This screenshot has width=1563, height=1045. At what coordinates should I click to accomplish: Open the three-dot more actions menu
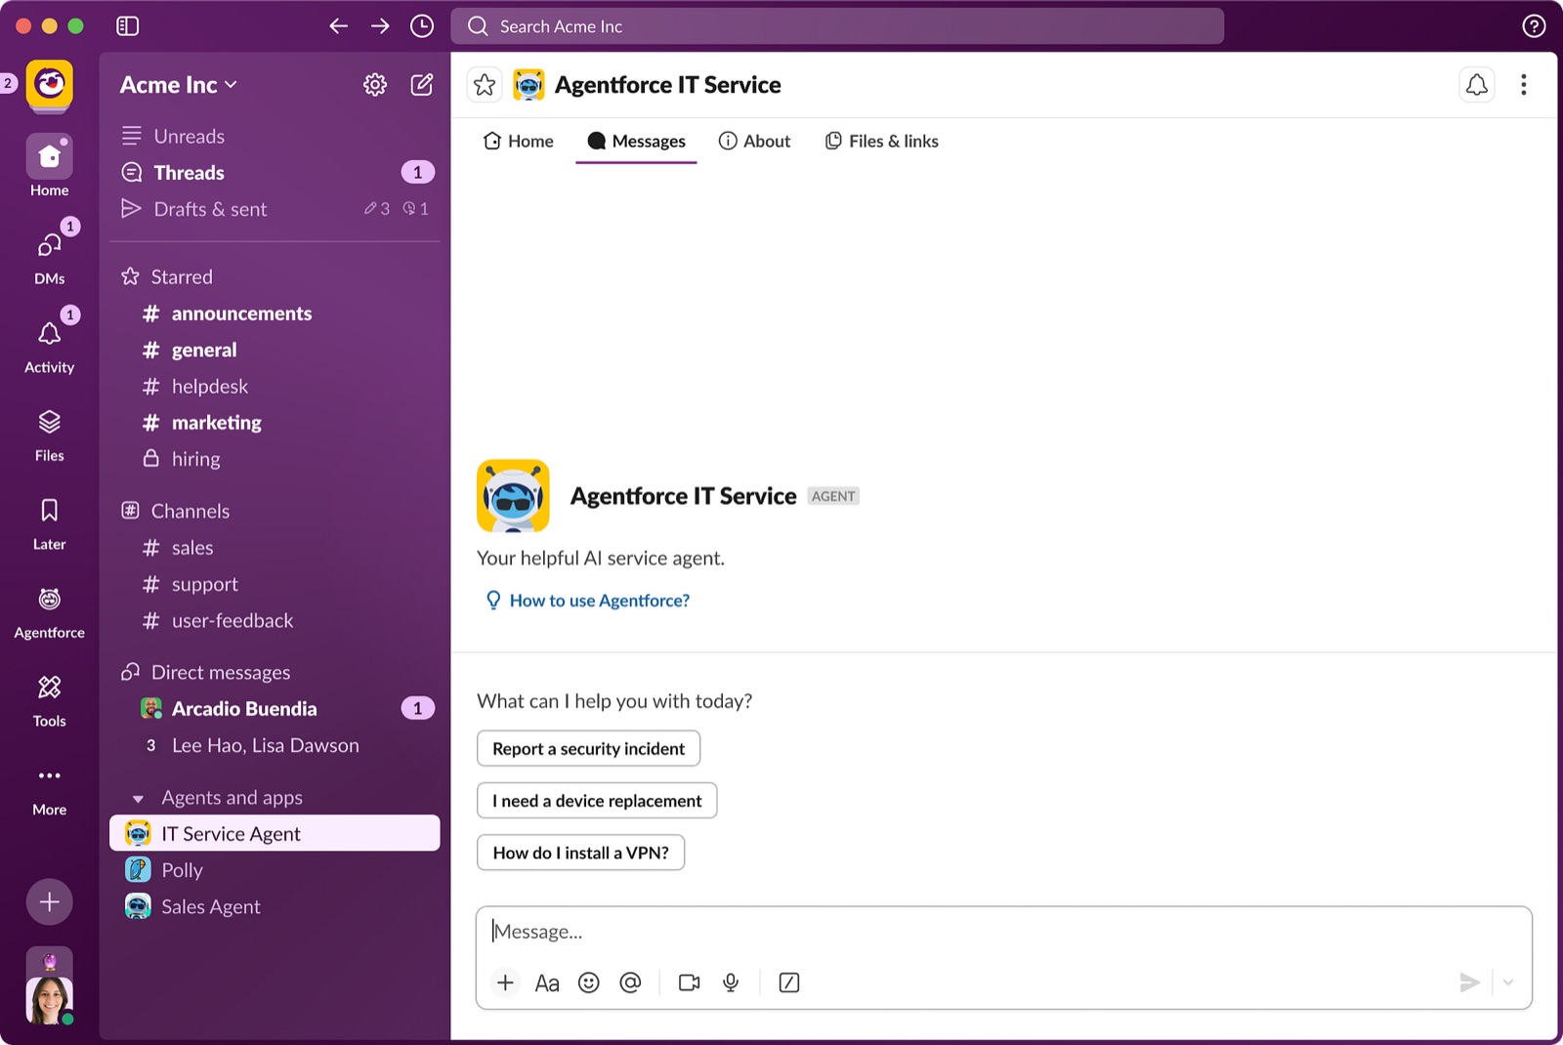click(x=1523, y=85)
